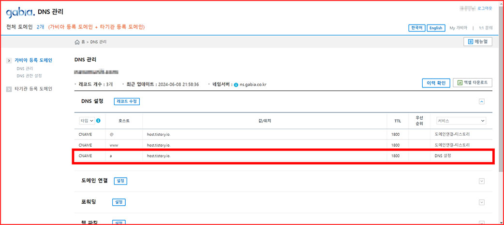This screenshot has height=225, width=504.
Task: Click the info icon beside 타입 dropdown
Action: pos(98,121)
